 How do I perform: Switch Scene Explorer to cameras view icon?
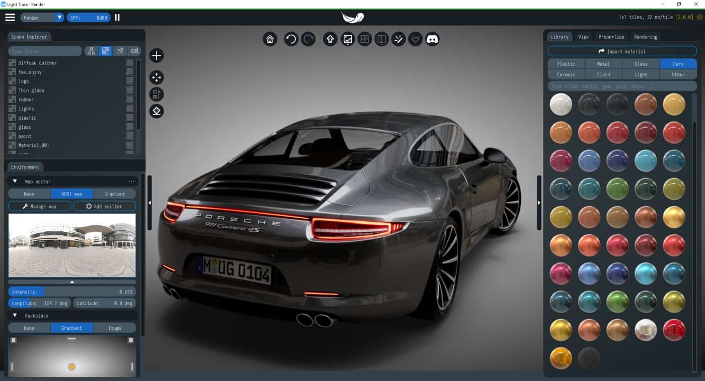134,51
